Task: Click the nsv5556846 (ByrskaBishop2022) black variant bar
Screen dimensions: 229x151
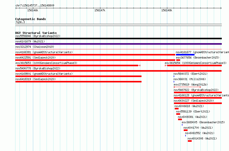Action: tap(118, 39)
